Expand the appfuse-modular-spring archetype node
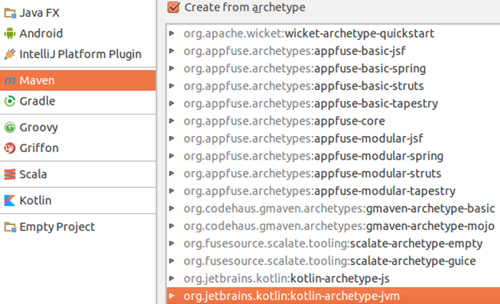This screenshot has width=500, height=304. (171, 156)
